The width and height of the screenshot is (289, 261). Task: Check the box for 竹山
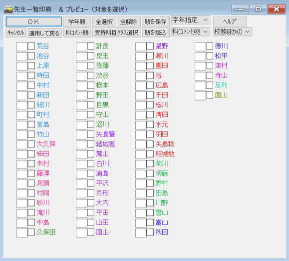31,134
